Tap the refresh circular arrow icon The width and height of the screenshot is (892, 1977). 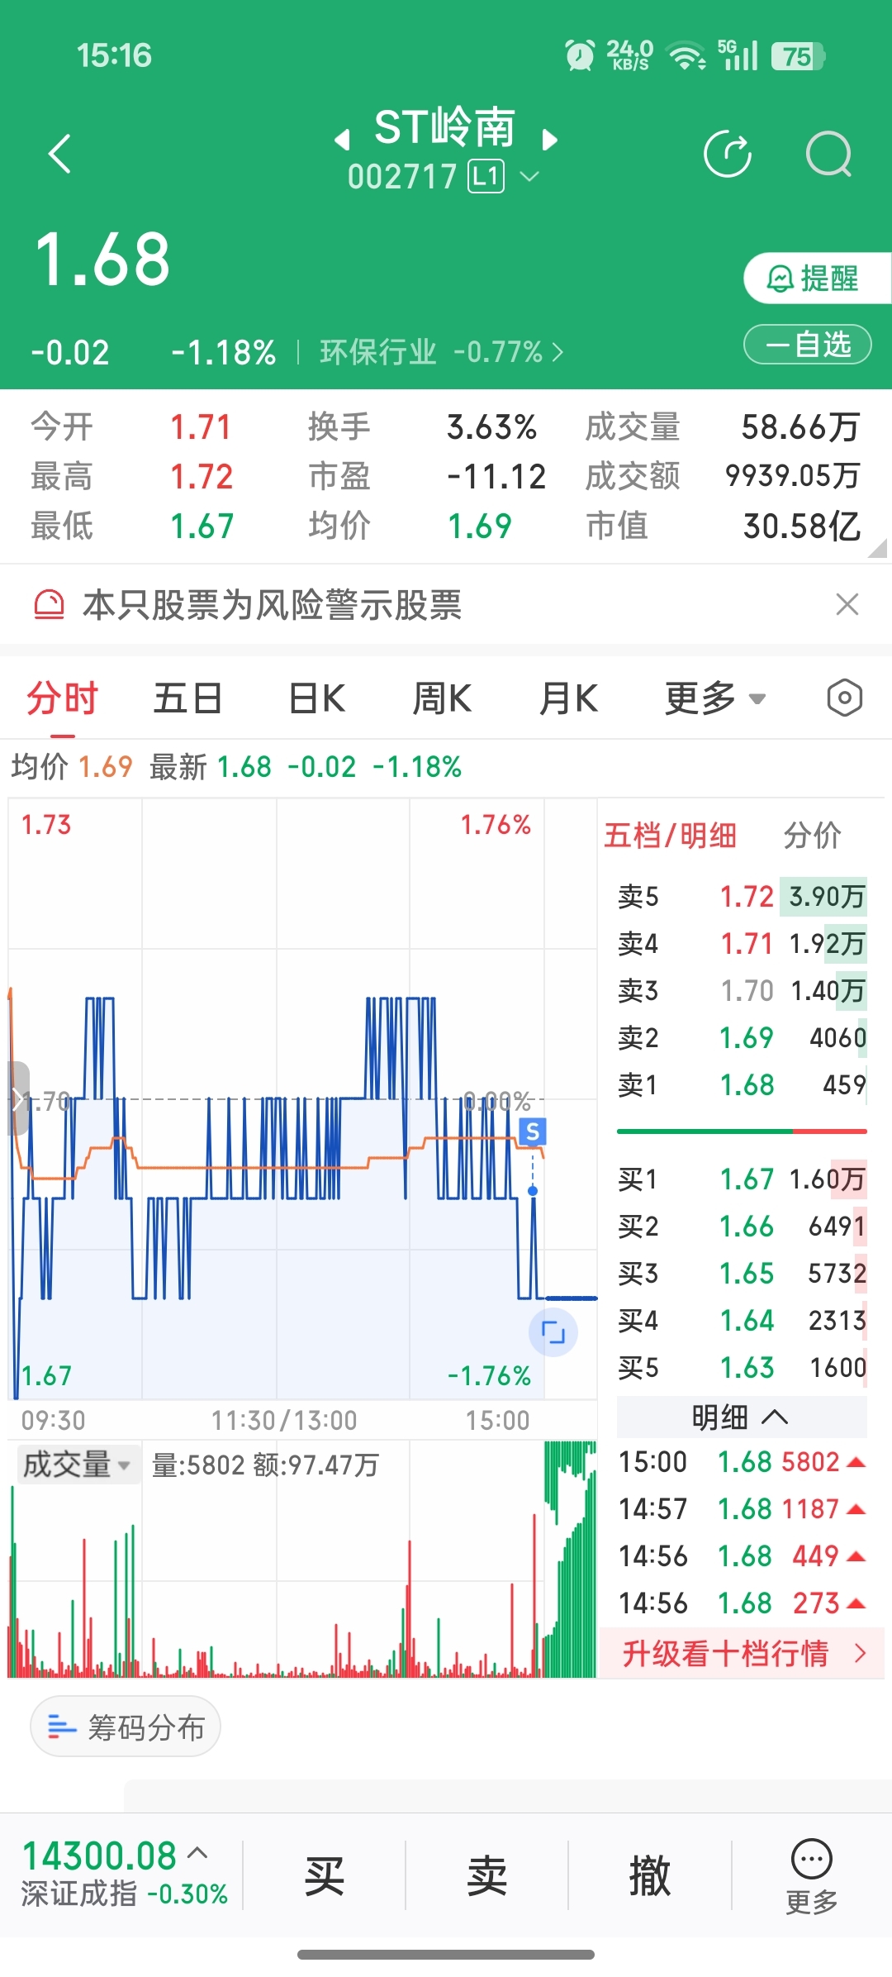point(728,154)
